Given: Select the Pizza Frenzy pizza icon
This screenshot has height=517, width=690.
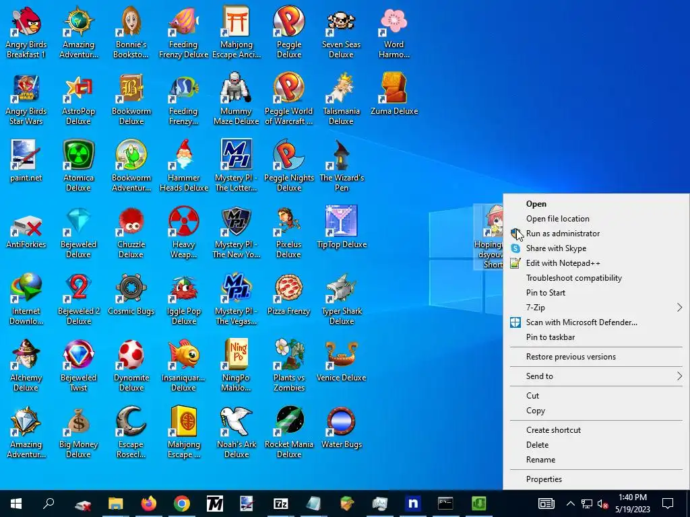Looking at the screenshot, I should (x=288, y=288).
